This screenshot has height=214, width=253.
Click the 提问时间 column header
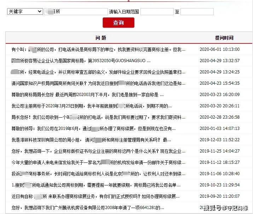[224, 38]
